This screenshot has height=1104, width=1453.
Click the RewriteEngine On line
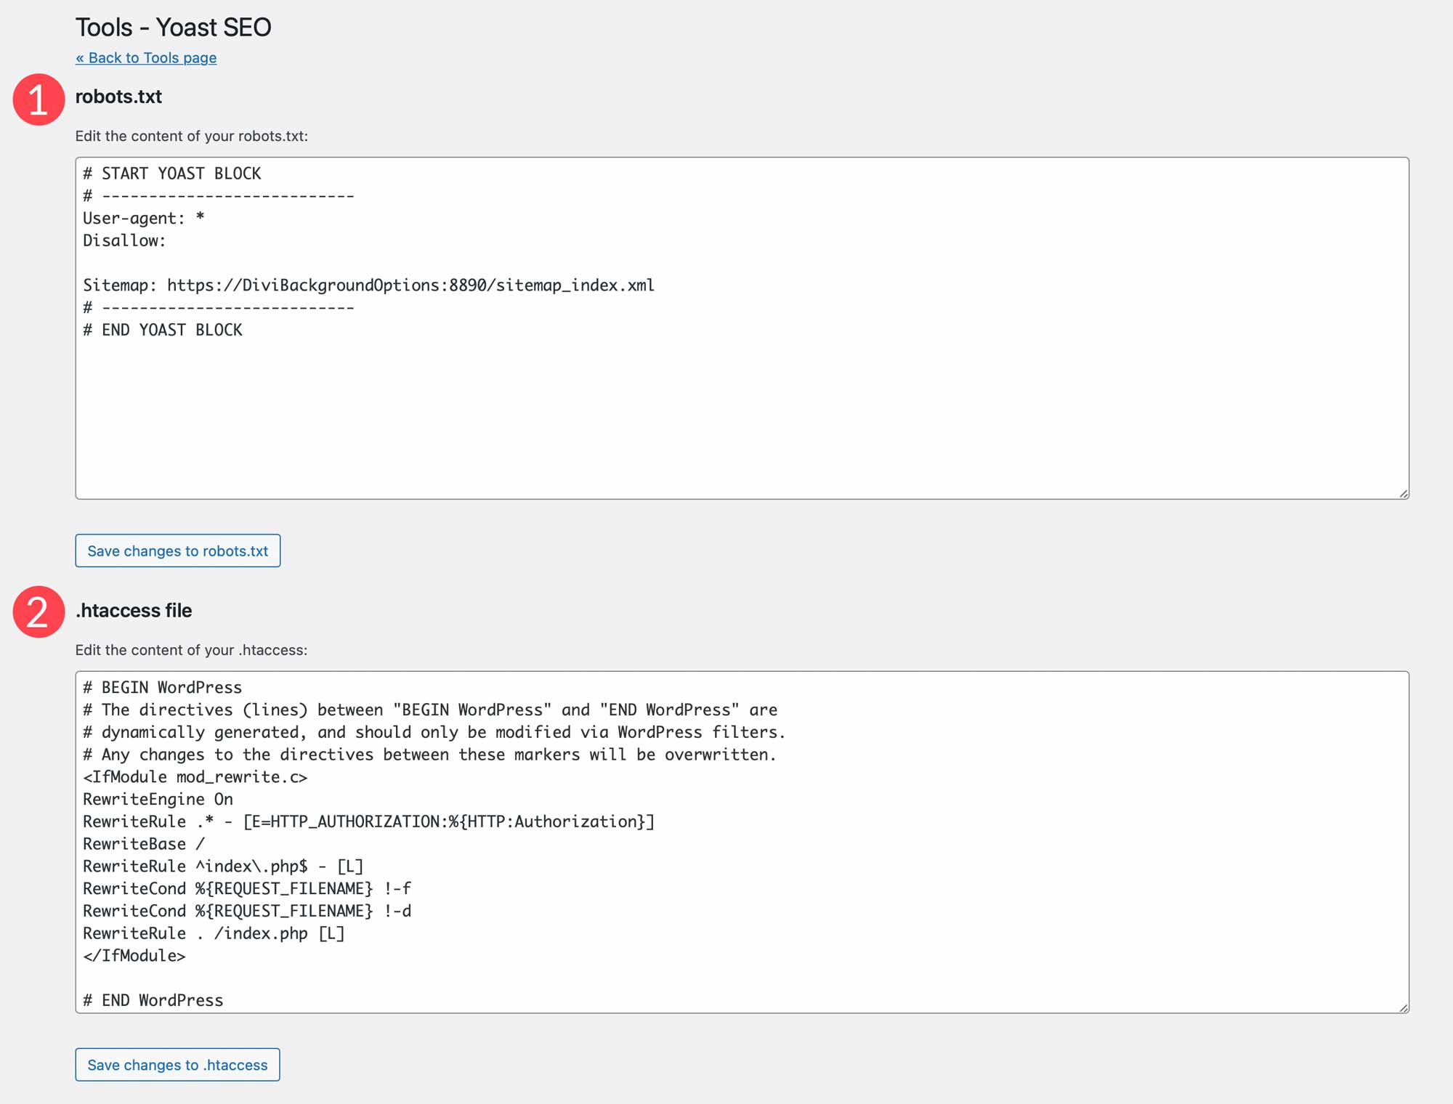pos(158,799)
